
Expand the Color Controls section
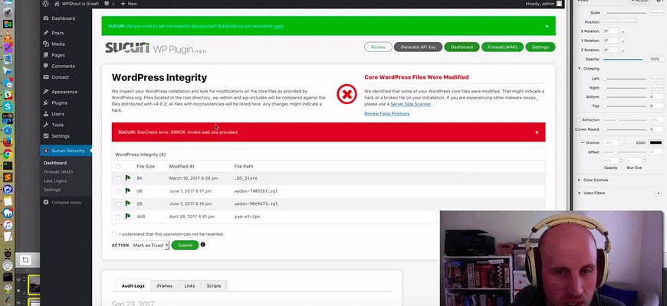click(580, 180)
